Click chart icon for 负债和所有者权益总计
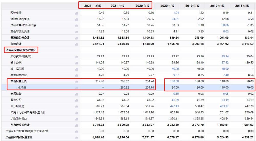Screen dimensions: 256x141 coord(76,138)
